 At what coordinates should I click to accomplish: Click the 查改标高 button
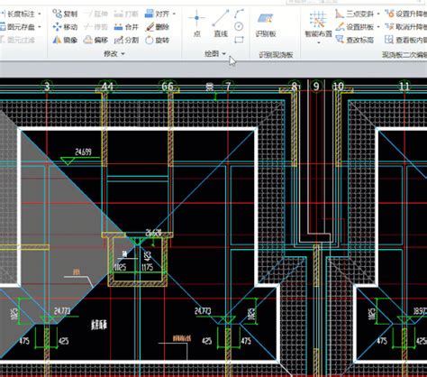pos(355,40)
